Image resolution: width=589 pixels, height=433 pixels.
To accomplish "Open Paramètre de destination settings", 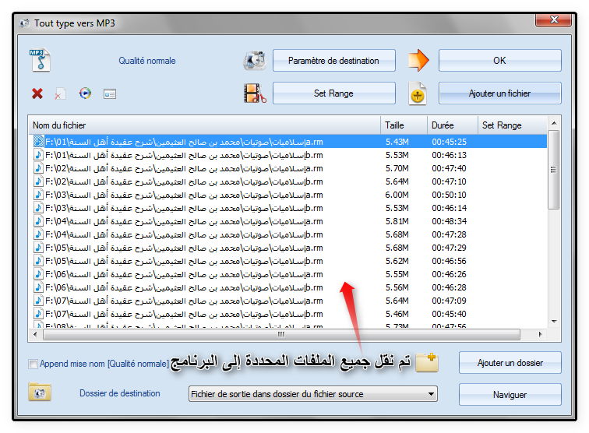I will [333, 60].
